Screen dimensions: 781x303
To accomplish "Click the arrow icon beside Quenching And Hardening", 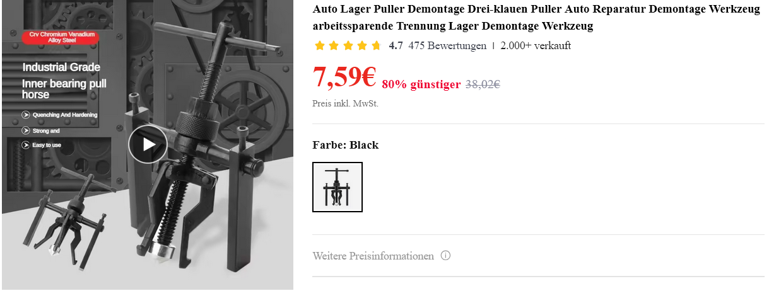I will 26,115.
